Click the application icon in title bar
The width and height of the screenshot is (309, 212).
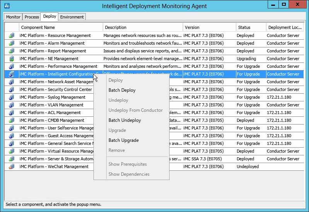7,6
